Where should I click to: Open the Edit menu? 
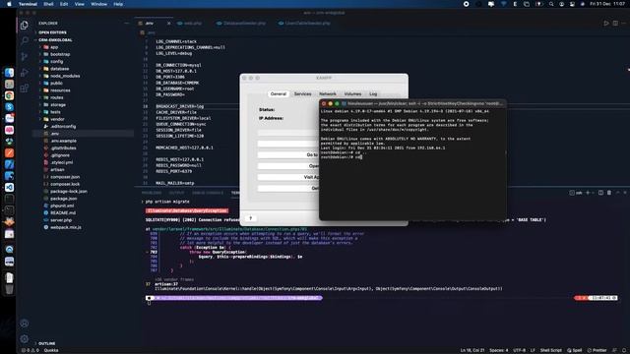(64, 4)
